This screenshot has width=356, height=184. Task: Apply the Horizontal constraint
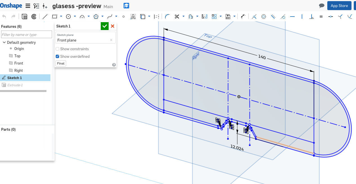coord(292,17)
